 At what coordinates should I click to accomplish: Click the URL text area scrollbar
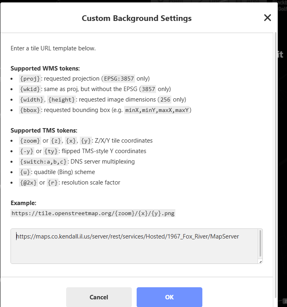pos(260,243)
